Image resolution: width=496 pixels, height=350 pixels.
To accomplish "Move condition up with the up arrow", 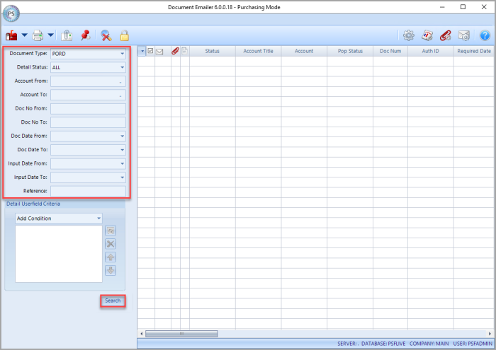I will [x=111, y=257].
